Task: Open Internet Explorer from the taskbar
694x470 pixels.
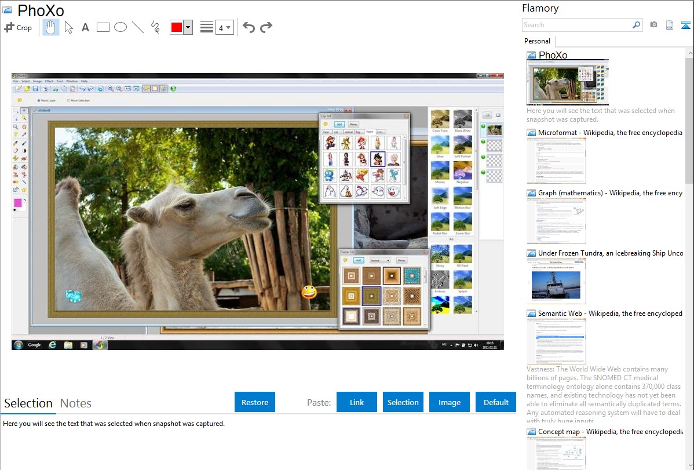Action: tap(52, 345)
